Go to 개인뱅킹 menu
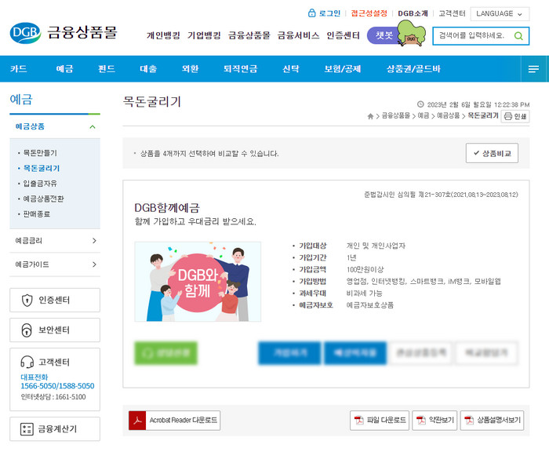 click(x=163, y=35)
